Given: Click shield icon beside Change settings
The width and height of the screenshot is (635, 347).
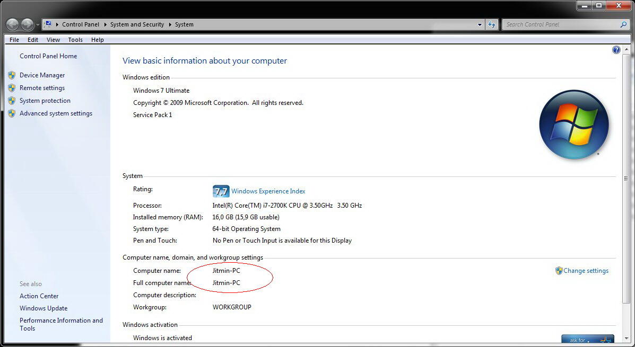Looking at the screenshot, I should point(559,271).
